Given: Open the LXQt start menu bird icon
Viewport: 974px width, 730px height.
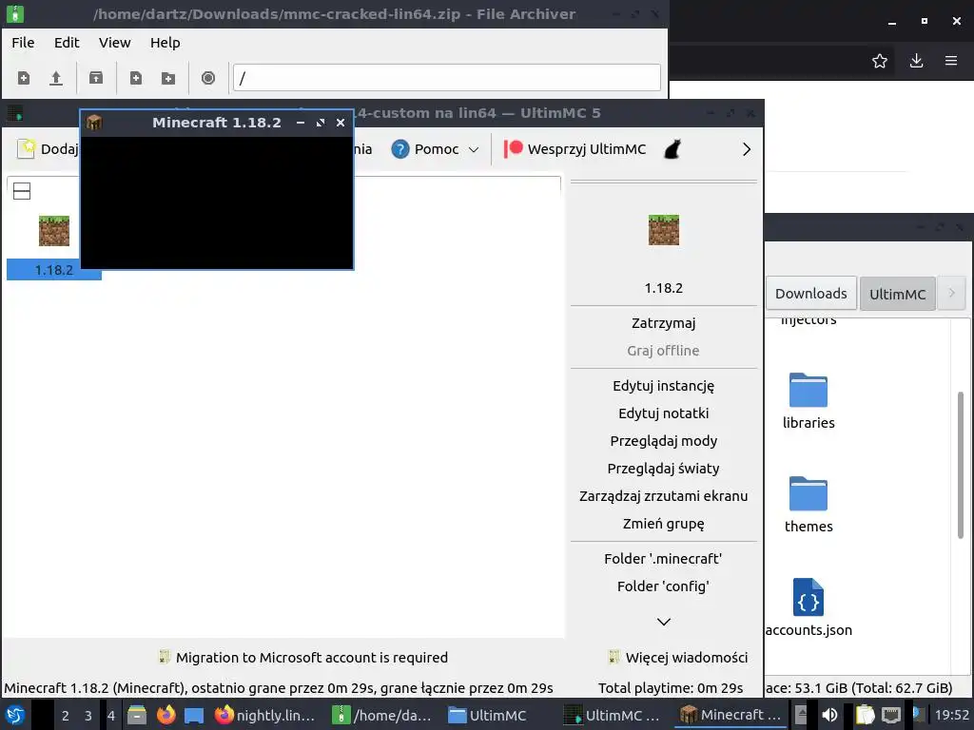Looking at the screenshot, I should pos(15,715).
